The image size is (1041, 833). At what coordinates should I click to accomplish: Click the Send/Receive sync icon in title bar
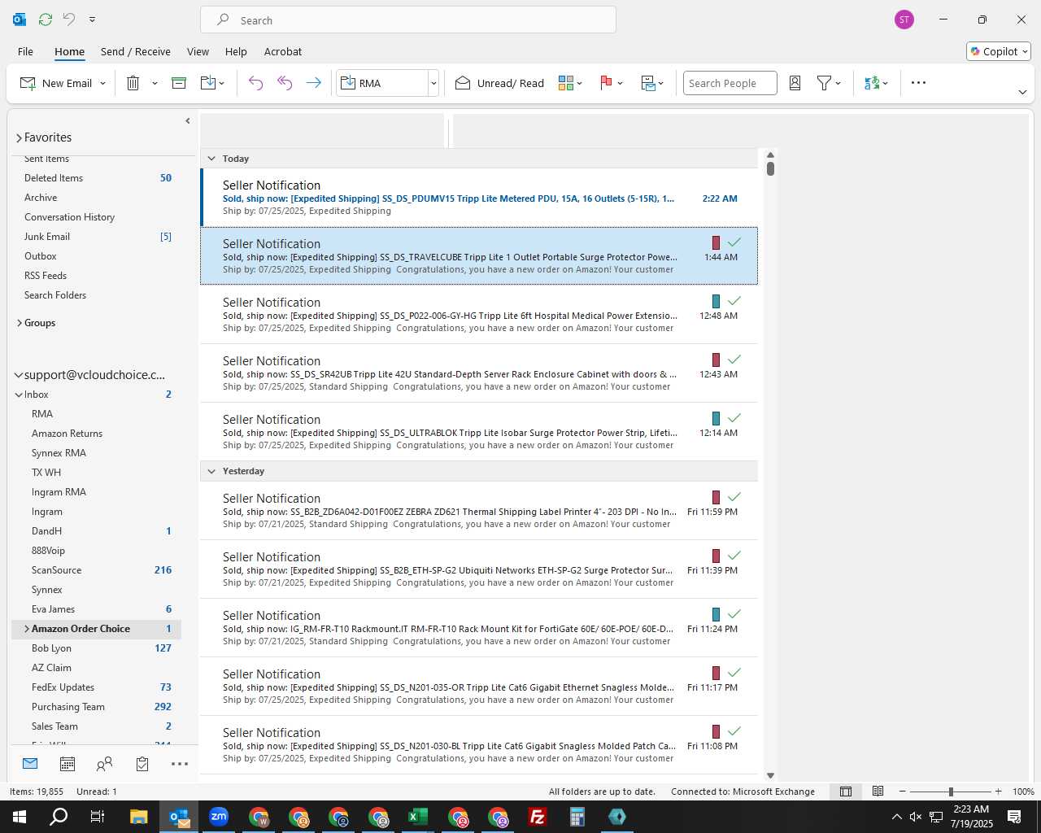[x=46, y=20]
